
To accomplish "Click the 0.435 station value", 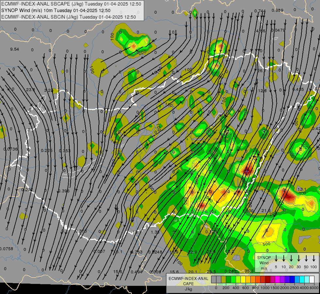I will click(298, 90).
